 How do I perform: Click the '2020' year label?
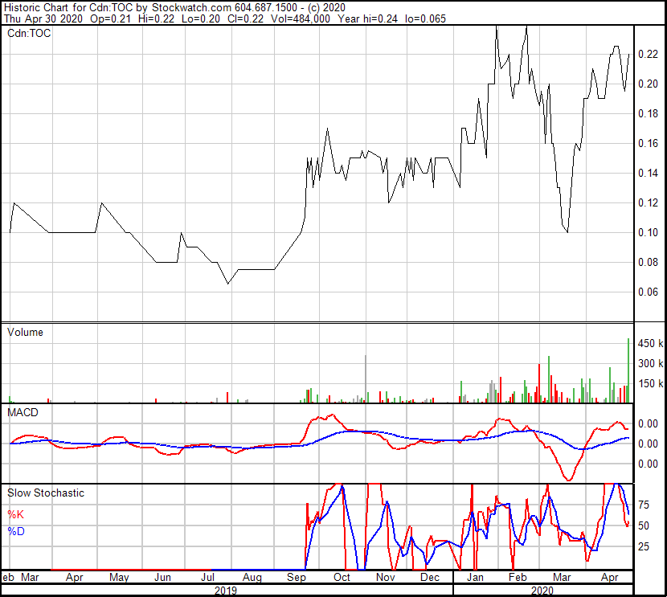[542, 591]
